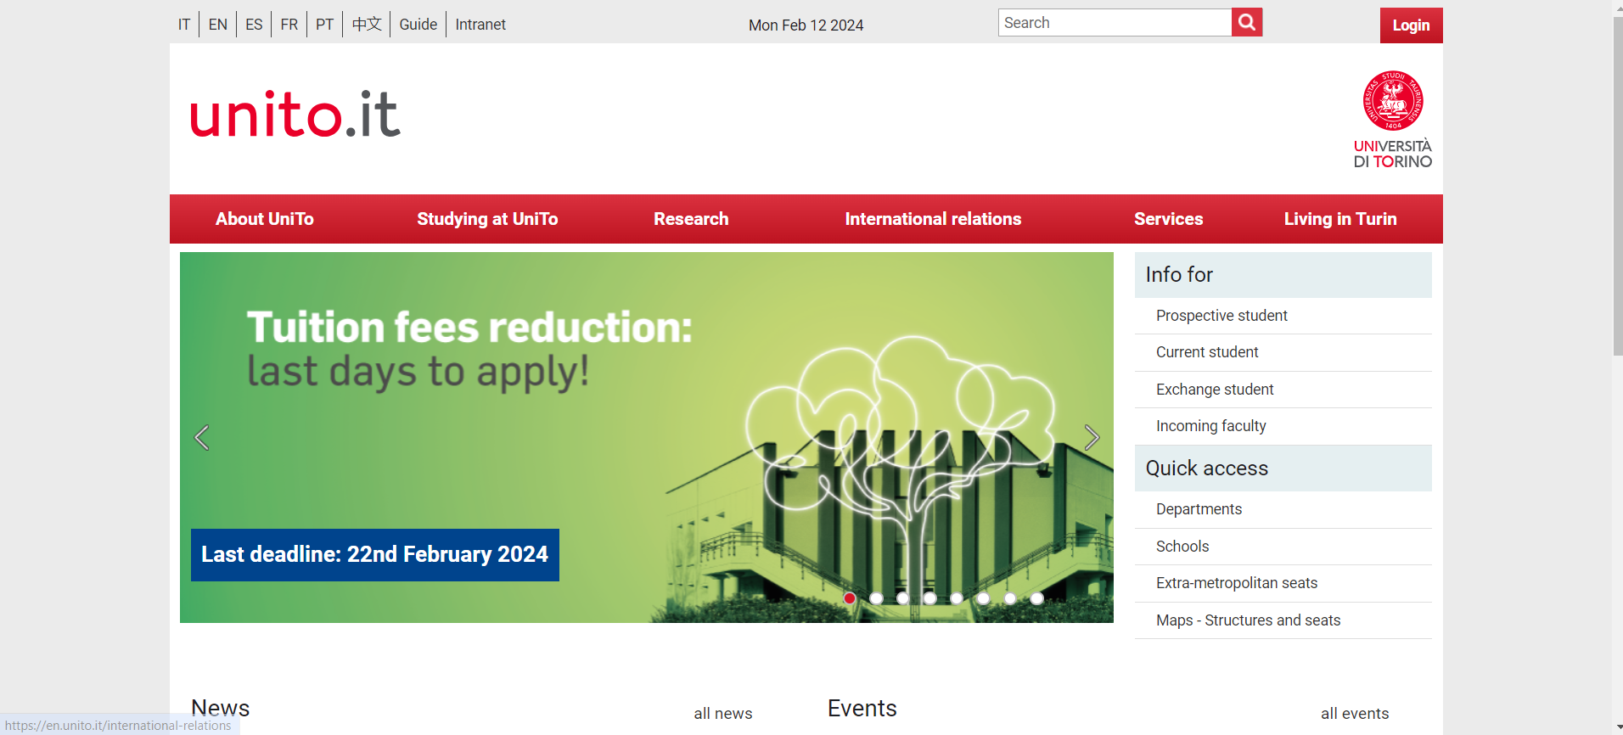Click the Mon Feb 12 2024 date text

click(x=806, y=25)
